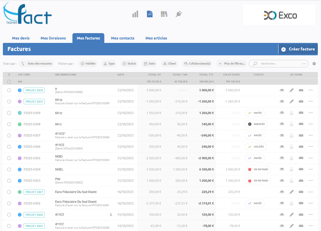Toggle the select-all checkbox in totals row
The height and width of the screenshot is (231, 321).
(x=9, y=82)
